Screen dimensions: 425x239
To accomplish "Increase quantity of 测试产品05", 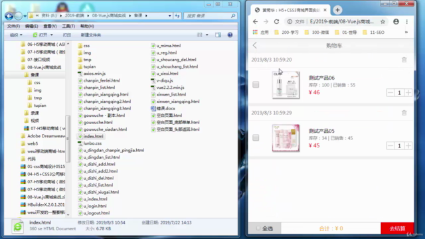I will point(408,146).
